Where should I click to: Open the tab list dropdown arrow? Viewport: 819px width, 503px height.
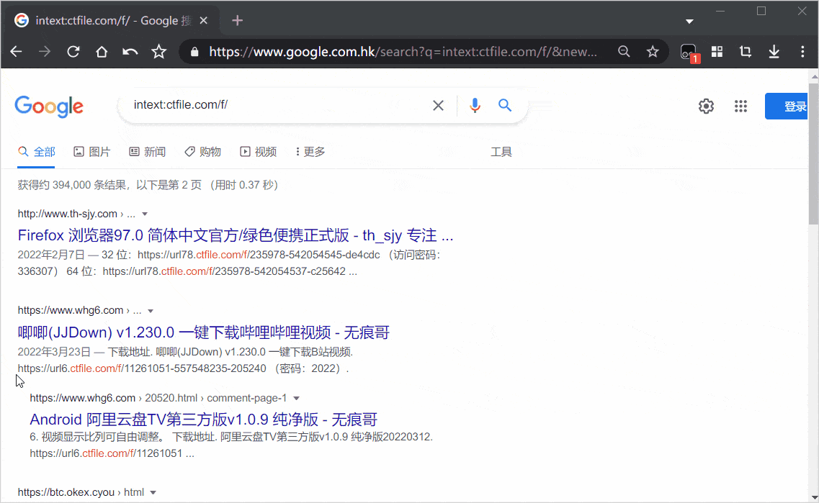(689, 22)
